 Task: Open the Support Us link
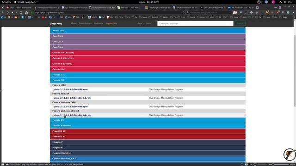(111, 24)
